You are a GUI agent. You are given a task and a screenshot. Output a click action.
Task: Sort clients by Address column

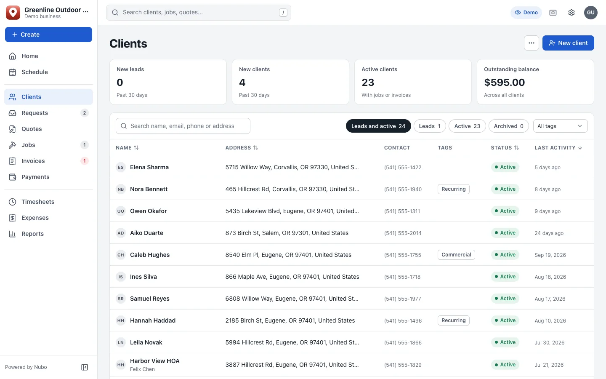coord(242,148)
